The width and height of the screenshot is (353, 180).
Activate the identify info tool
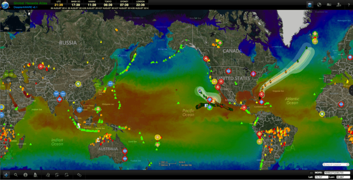[x=26, y=175]
